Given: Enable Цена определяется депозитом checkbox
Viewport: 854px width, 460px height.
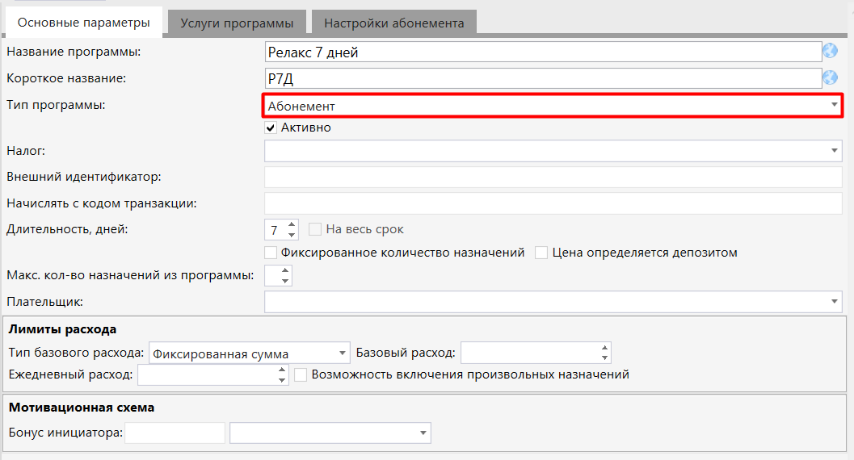Looking at the screenshot, I should click(x=541, y=253).
